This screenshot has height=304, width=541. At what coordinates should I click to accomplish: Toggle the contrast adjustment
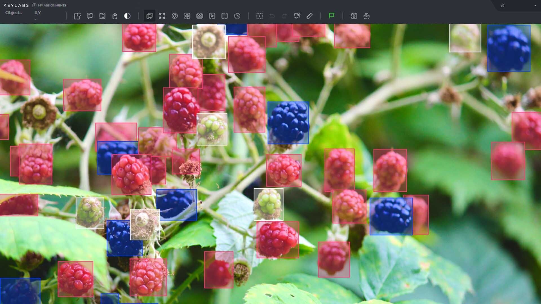click(x=127, y=16)
